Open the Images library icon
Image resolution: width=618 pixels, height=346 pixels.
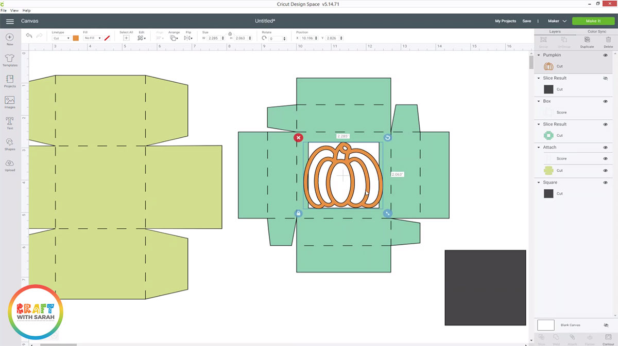[9, 101]
